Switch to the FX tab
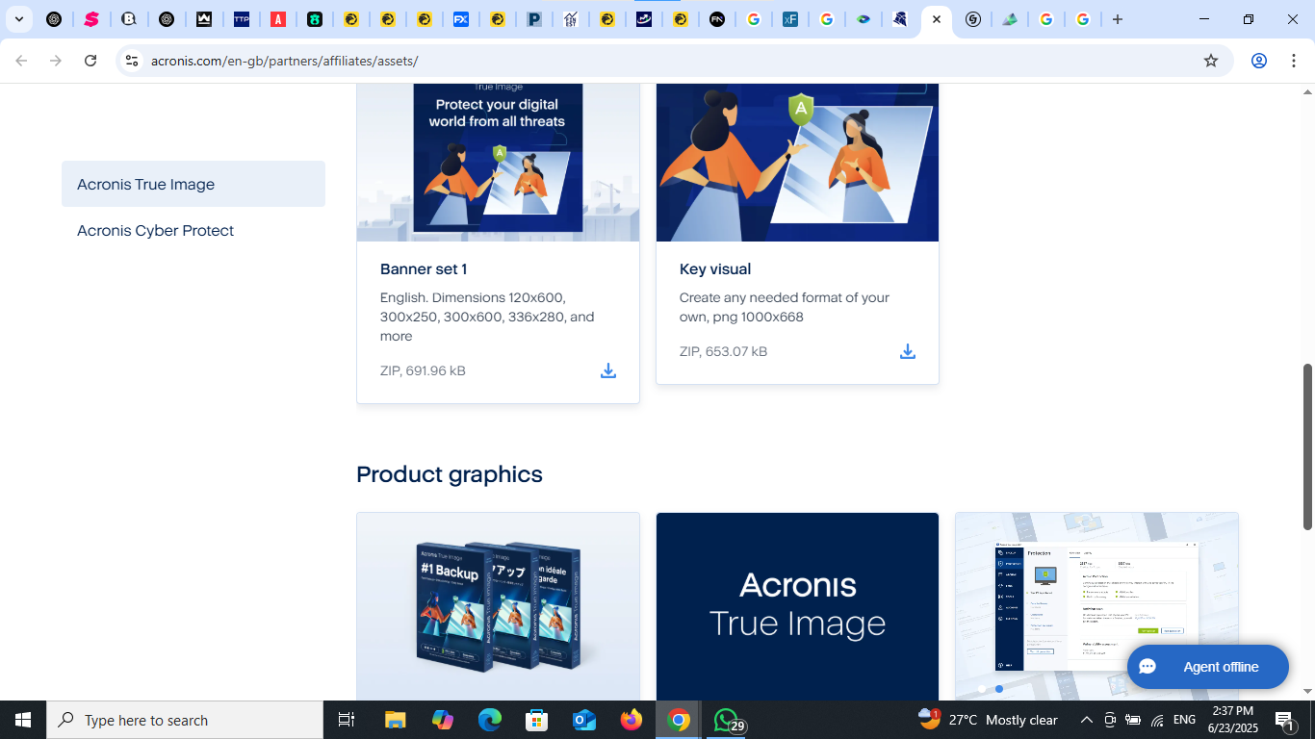This screenshot has width=1315, height=739. 461,19
